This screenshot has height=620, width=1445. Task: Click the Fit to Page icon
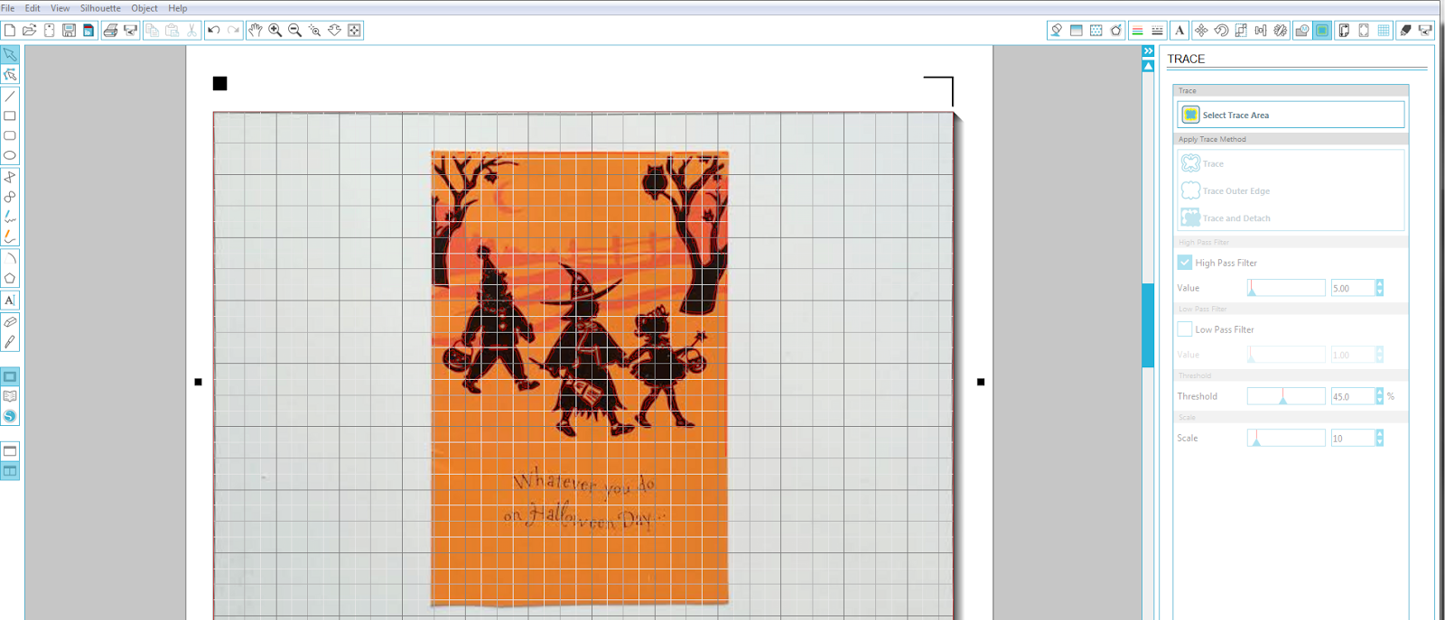tap(355, 30)
